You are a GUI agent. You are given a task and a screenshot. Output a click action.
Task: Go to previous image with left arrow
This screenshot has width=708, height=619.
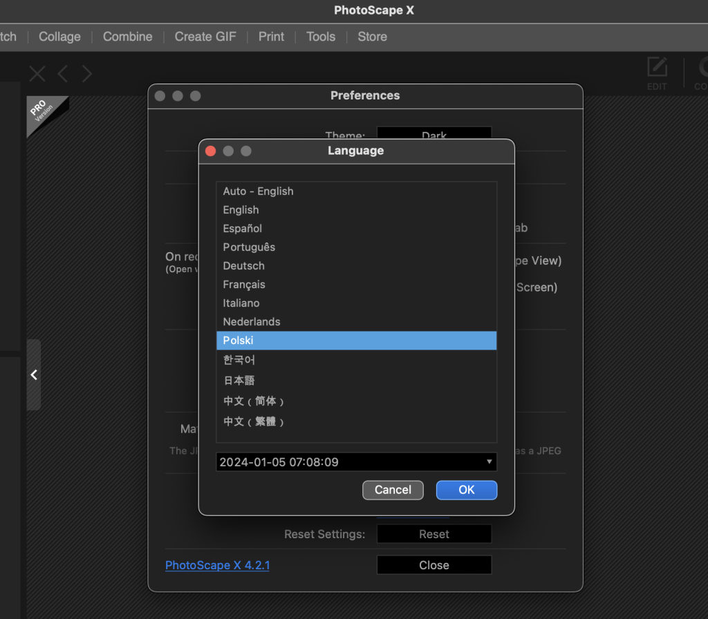click(x=62, y=74)
